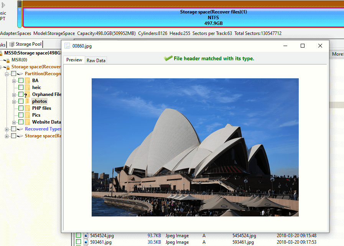
Task: Switch to the Raw Data tab
Action: tap(96, 61)
